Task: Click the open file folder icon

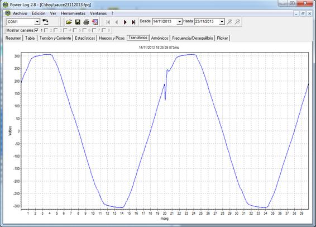Action: point(69,22)
